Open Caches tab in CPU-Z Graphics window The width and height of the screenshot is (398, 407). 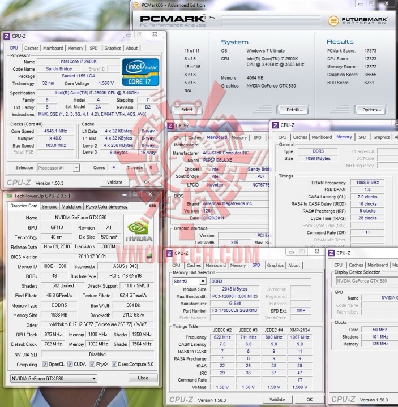356,265
